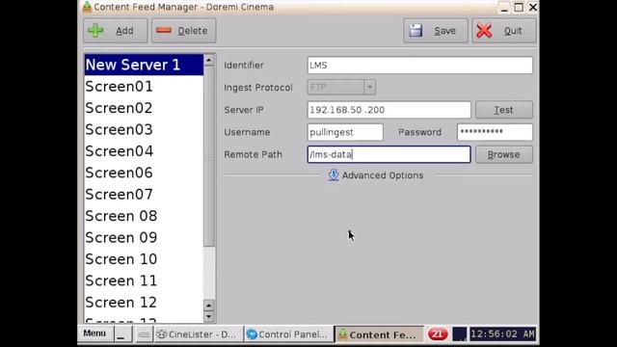Click the list scrollbar up arrow at top
Viewport: 617px width, 347px height.
tap(209, 60)
